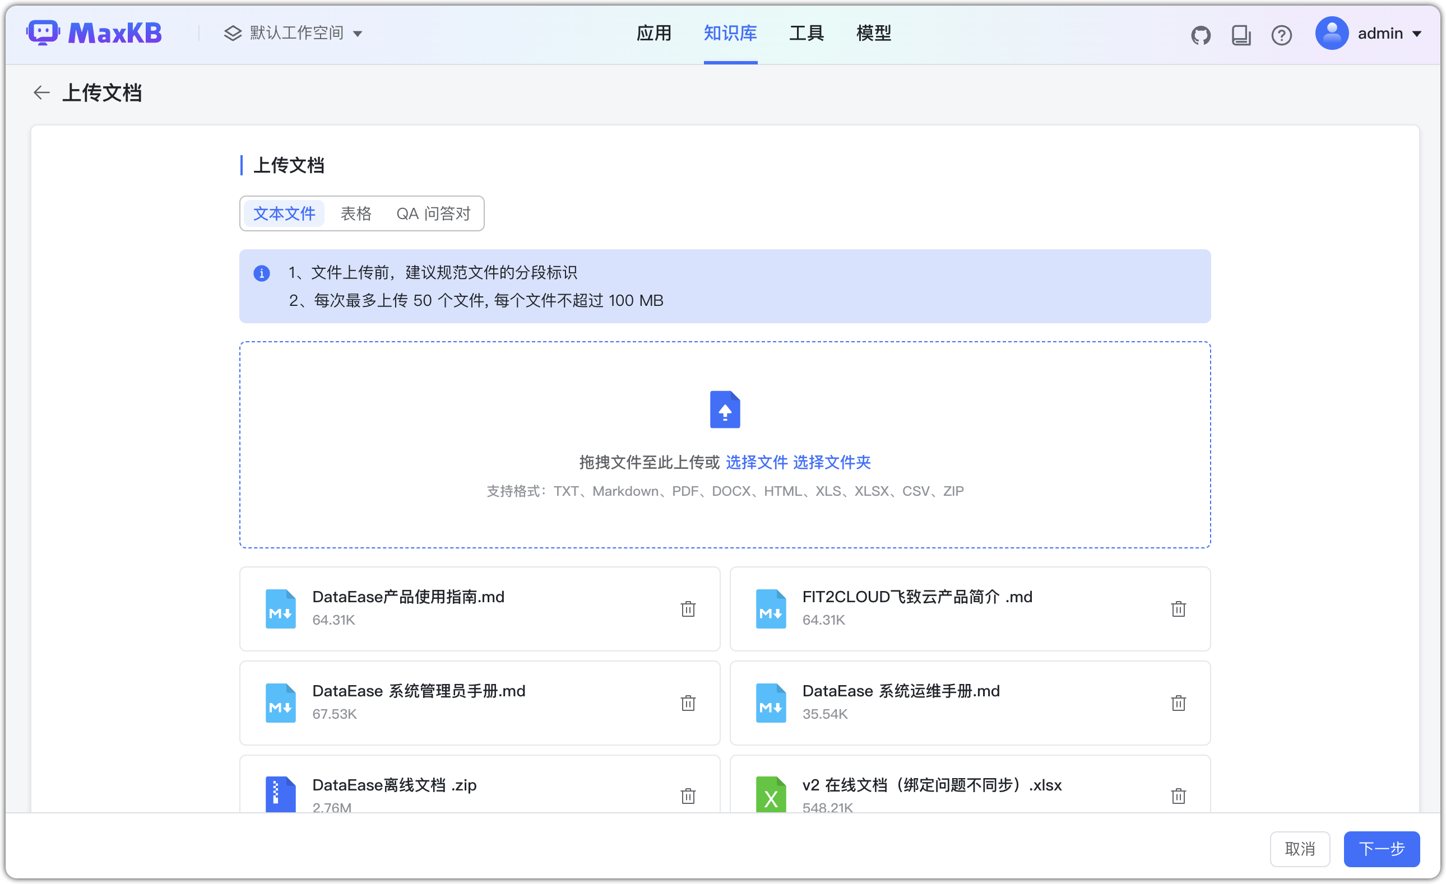Screen dimensions: 1446x884
Task: Click markdown icon of FIT2CLOUD飞致云产品简介
Action: tap(771, 608)
